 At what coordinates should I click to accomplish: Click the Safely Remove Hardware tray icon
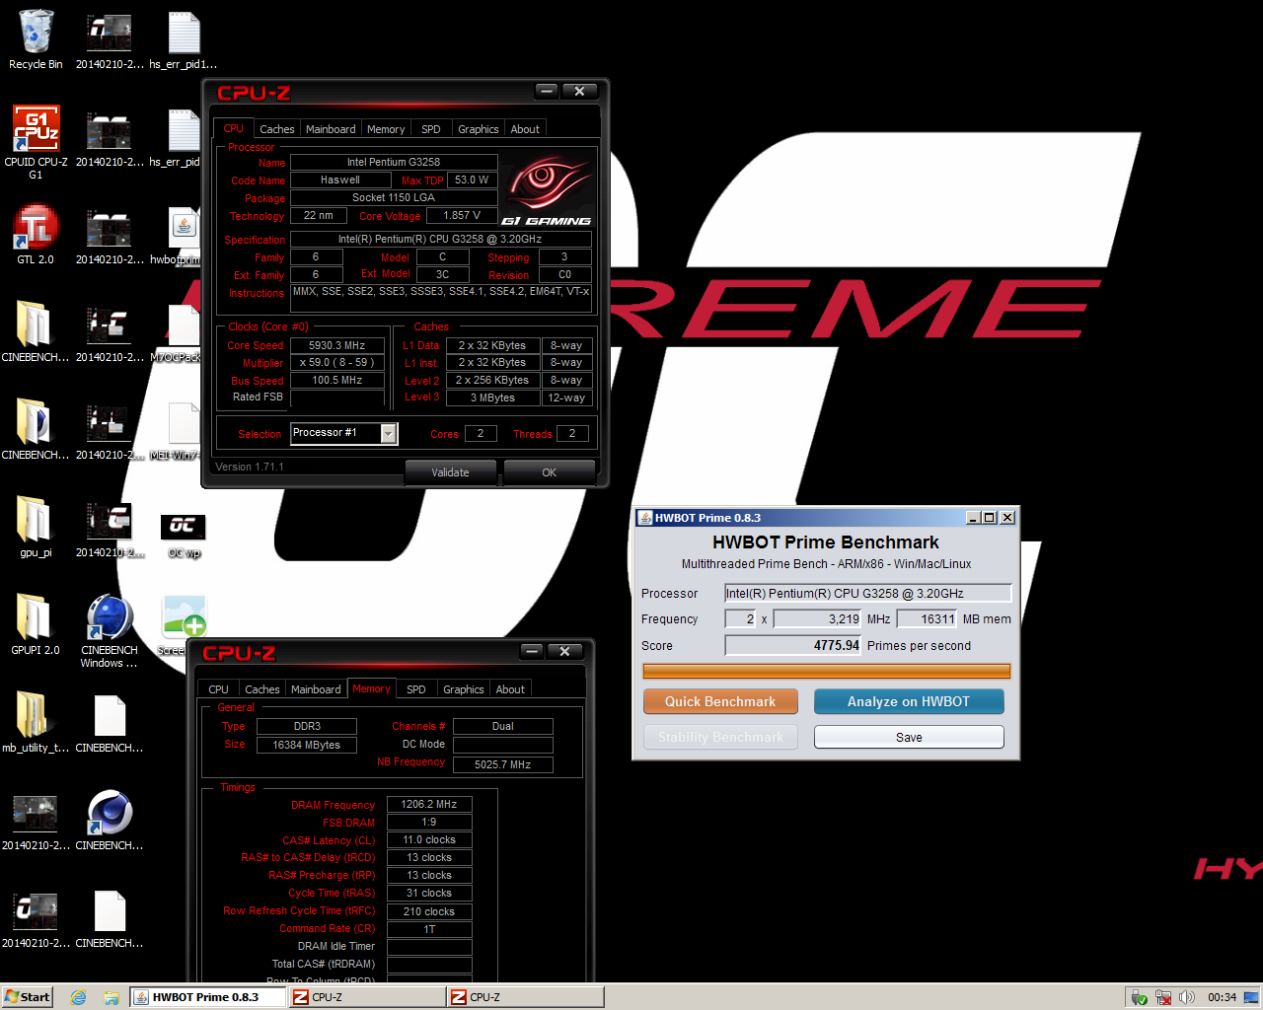[x=1140, y=997]
